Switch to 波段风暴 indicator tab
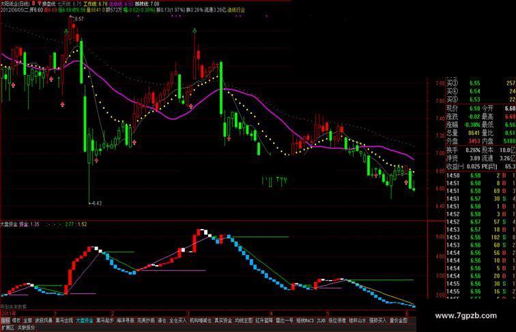The image size is (516, 332). point(44,320)
